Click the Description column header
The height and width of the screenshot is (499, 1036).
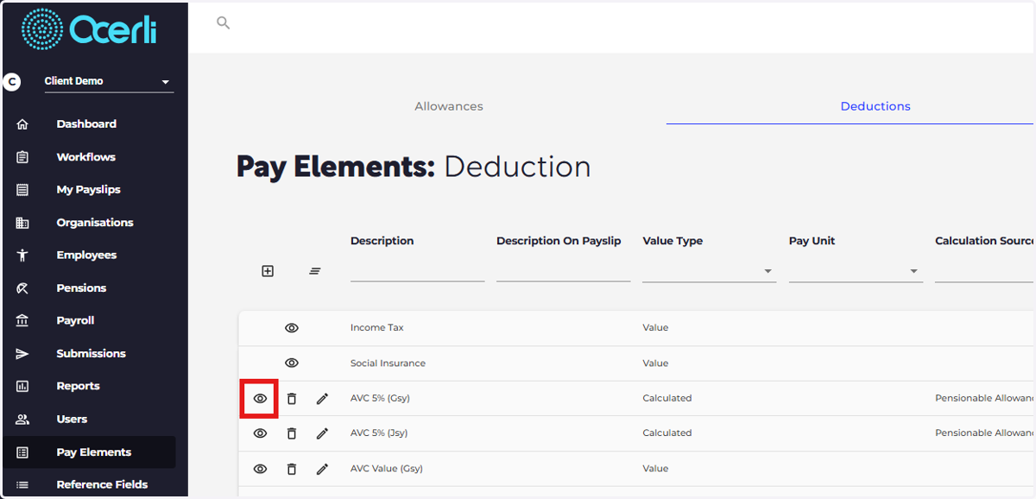382,241
